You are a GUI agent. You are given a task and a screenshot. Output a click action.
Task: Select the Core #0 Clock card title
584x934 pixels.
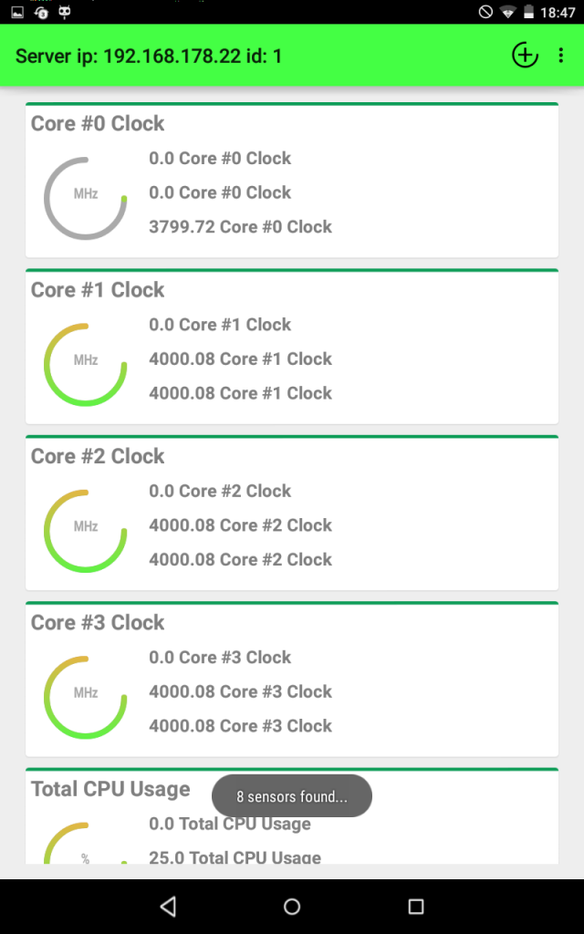tap(98, 124)
